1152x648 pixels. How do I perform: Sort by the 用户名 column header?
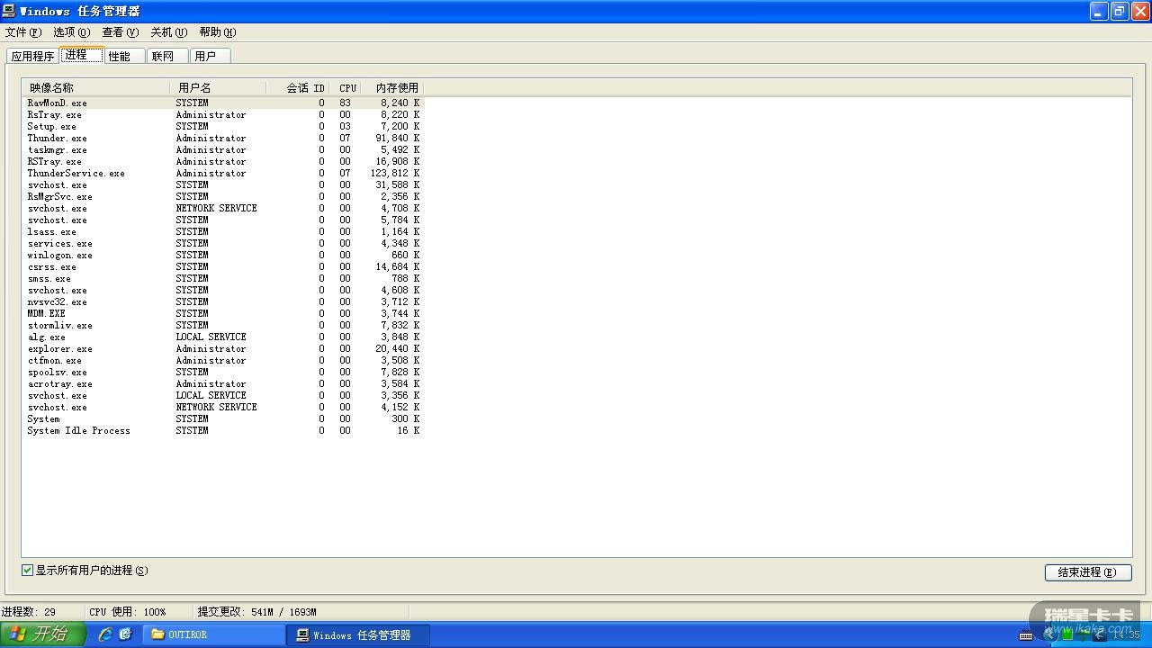point(219,88)
